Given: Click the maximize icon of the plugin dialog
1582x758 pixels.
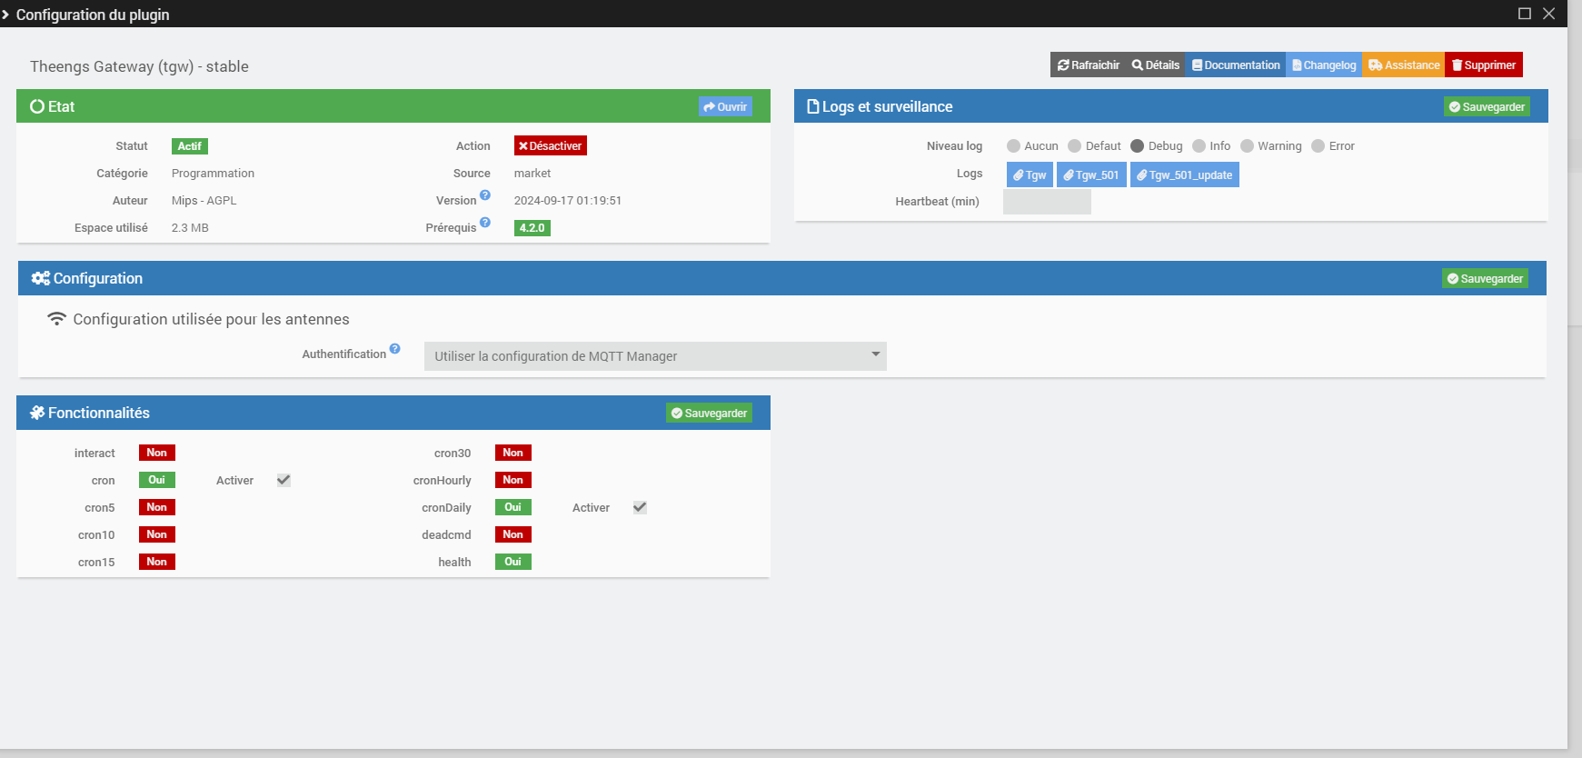Looking at the screenshot, I should [x=1525, y=14].
